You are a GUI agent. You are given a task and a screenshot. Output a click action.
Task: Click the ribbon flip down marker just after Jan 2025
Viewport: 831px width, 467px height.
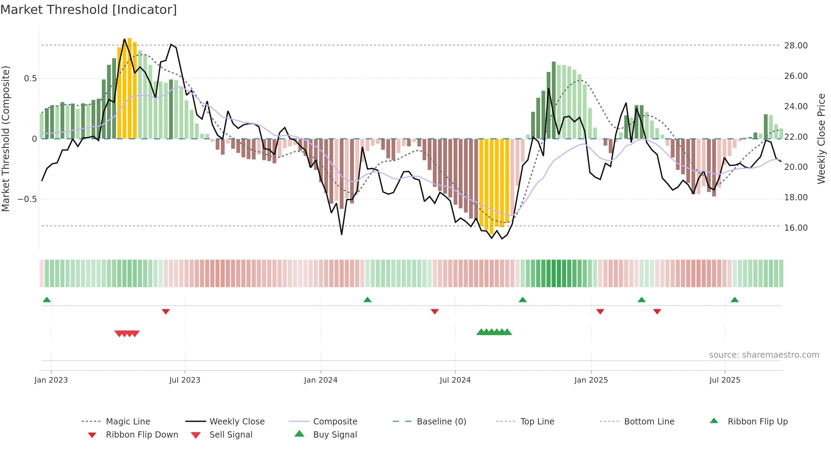600,312
